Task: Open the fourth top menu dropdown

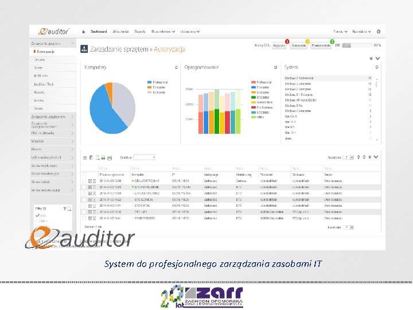Action: pyautogui.click(x=163, y=32)
